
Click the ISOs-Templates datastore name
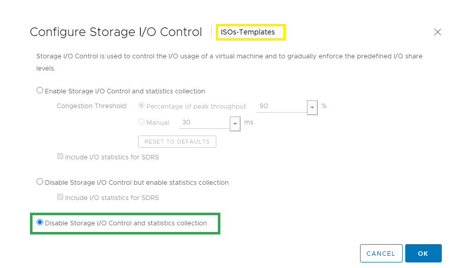pos(247,32)
